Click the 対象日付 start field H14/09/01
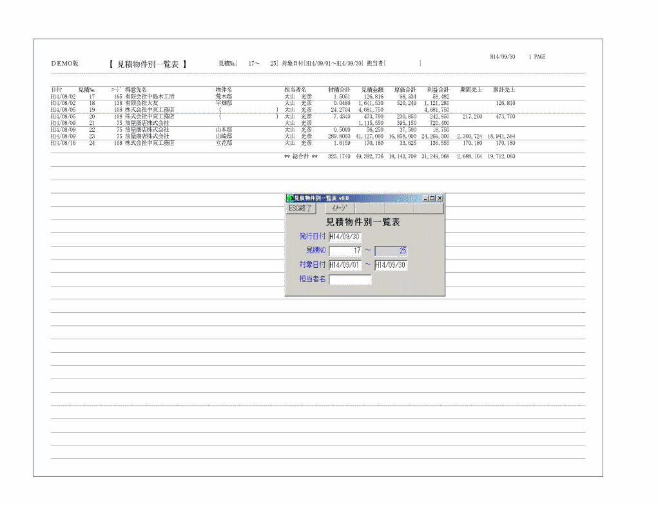Viewport: 658px width, 506px height. (x=345, y=265)
